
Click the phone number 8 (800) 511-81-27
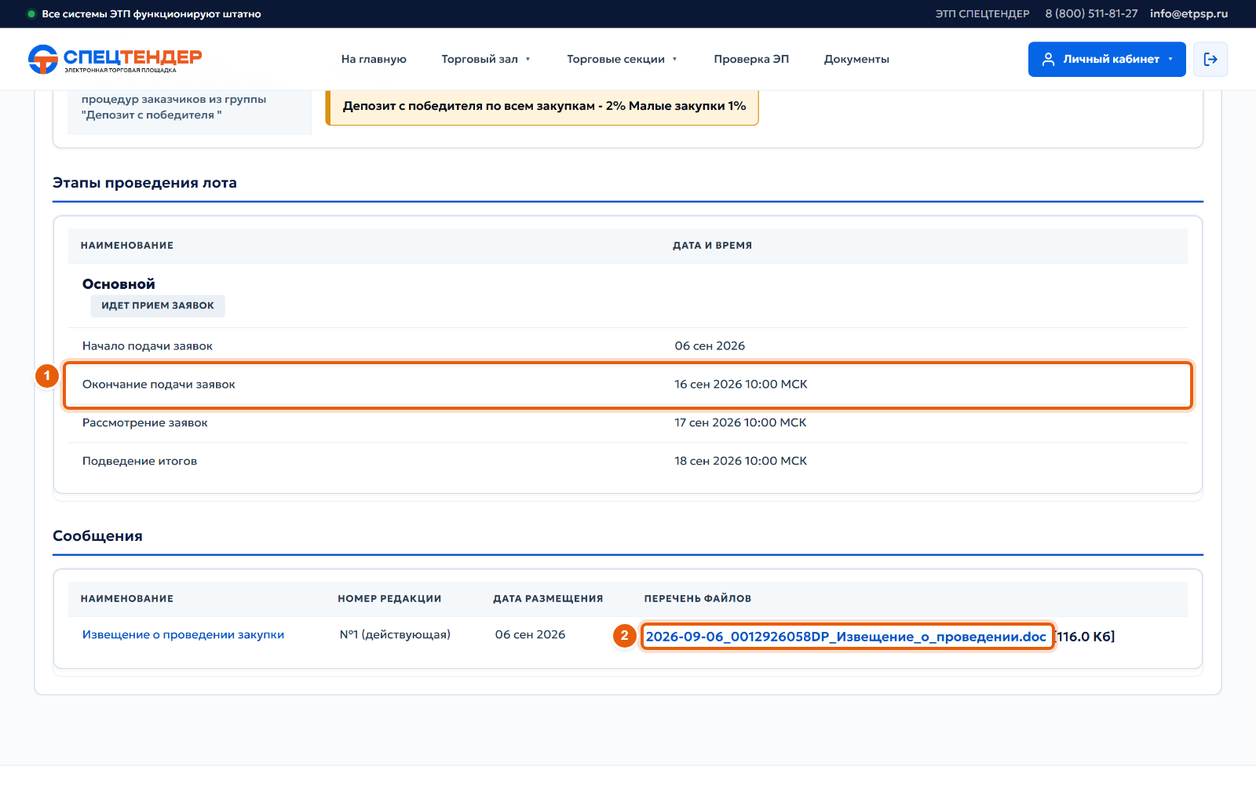coord(1091,14)
